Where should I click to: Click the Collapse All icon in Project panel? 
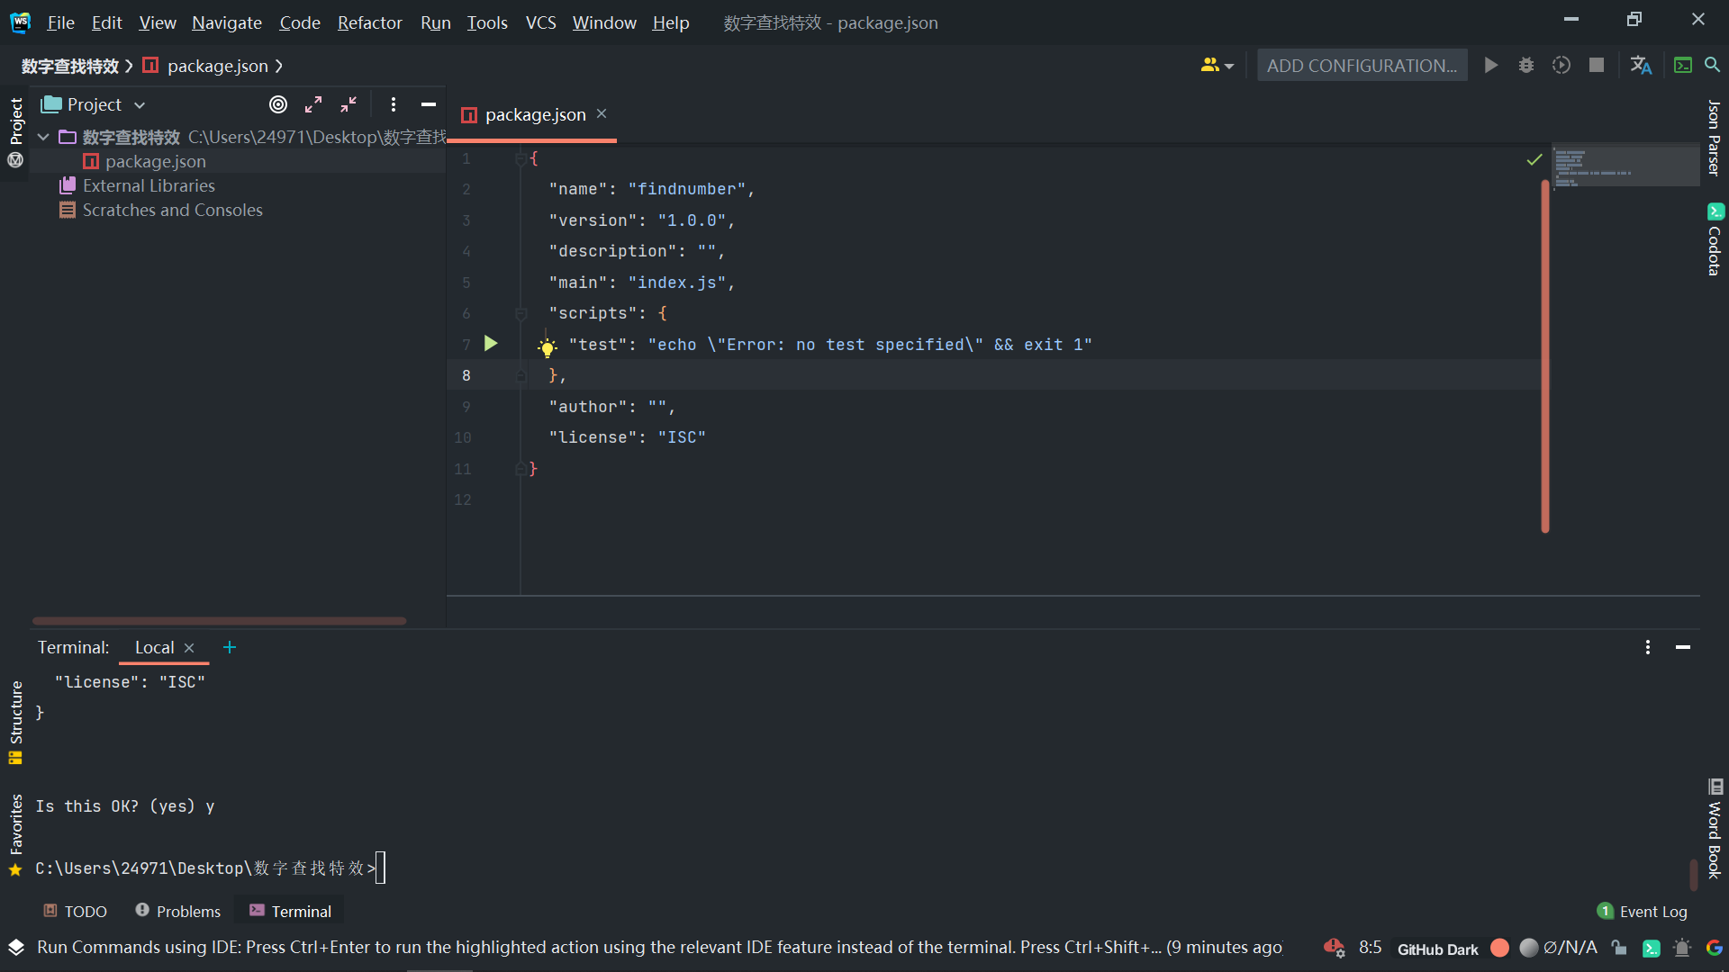click(349, 104)
